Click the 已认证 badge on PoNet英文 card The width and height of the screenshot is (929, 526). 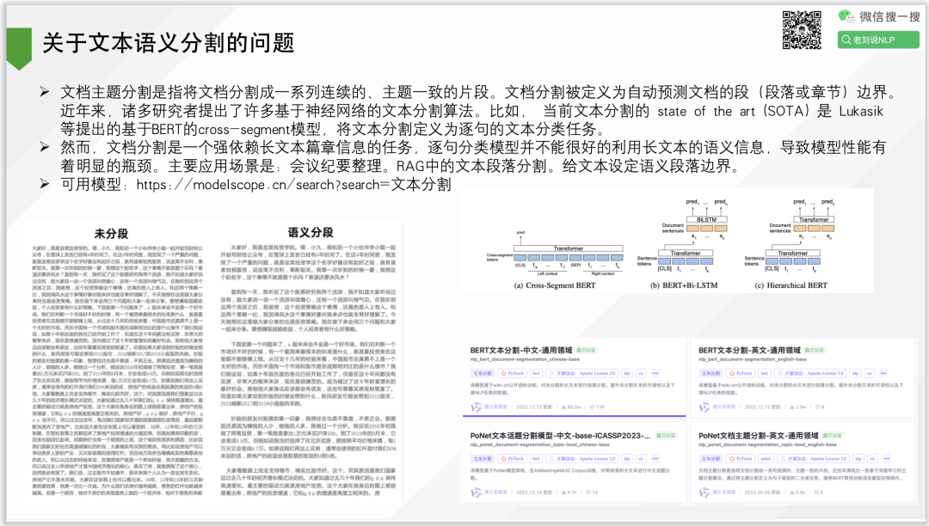pos(833,436)
